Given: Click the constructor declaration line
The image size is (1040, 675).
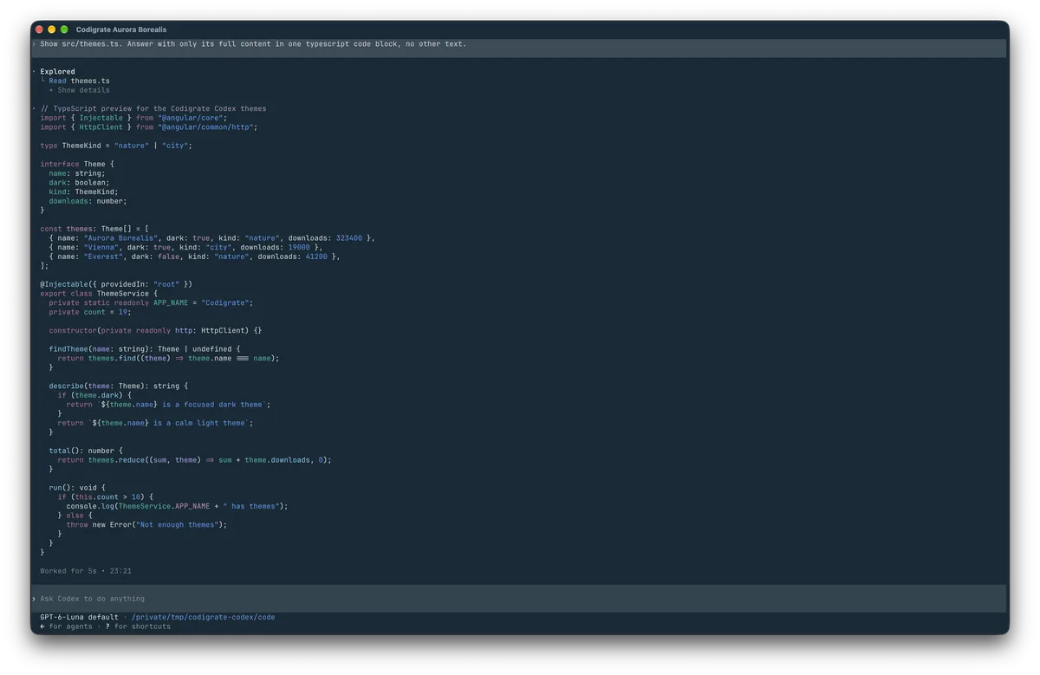Looking at the screenshot, I should [155, 330].
